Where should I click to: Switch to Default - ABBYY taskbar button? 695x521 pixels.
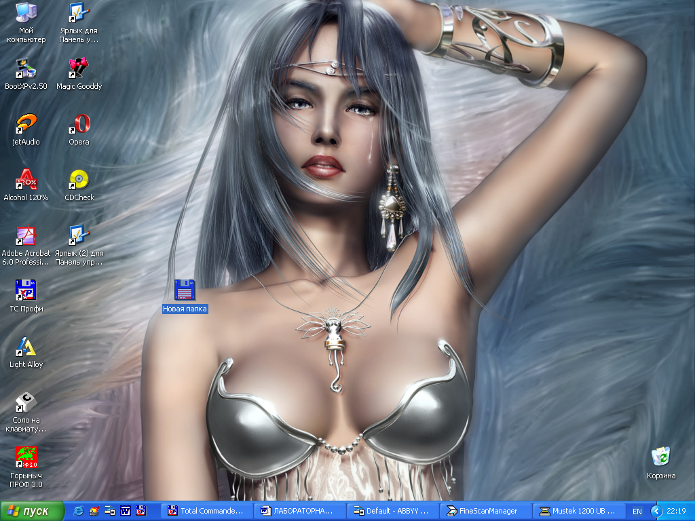pyautogui.click(x=393, y=511)
